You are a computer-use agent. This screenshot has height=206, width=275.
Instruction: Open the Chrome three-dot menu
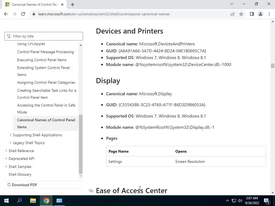coord(269,14)
